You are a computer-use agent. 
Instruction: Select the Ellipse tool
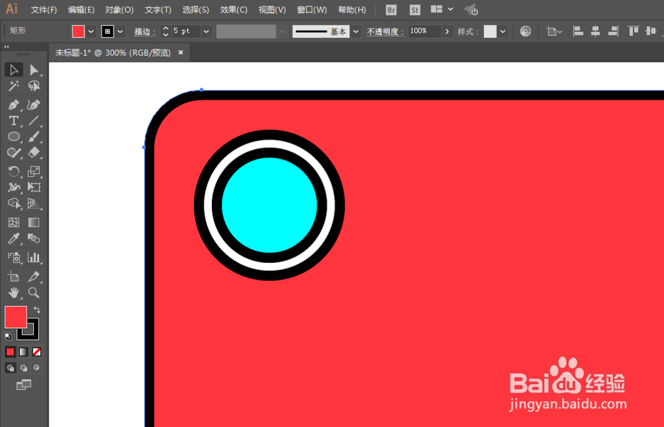click(13, 136)
